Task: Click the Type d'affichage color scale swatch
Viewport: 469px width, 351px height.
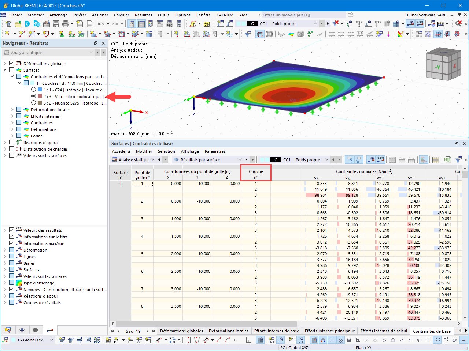Action: click(19, 283)
